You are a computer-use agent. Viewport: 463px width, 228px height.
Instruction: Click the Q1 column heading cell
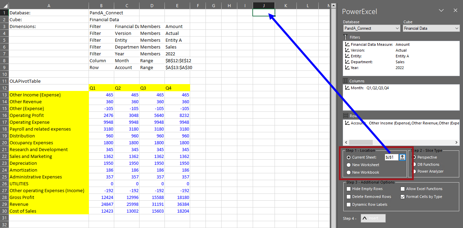101,88
